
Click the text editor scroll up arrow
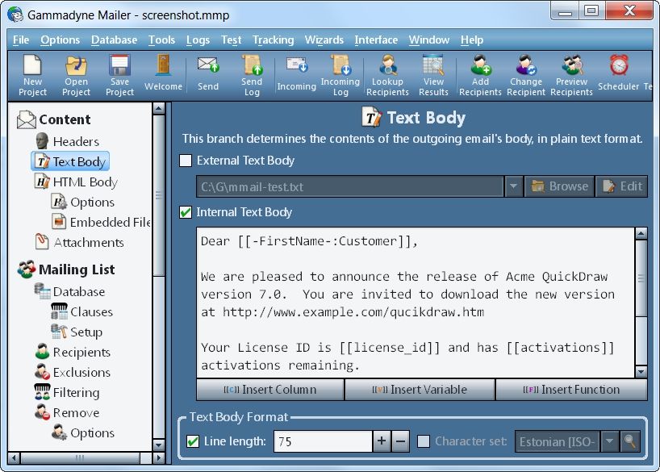[641, 233]
